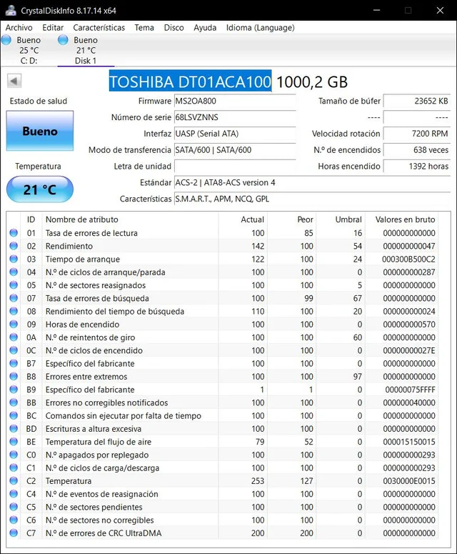Click the ID column header
This screenshot has width=457, height=554.
click(31, 219)
